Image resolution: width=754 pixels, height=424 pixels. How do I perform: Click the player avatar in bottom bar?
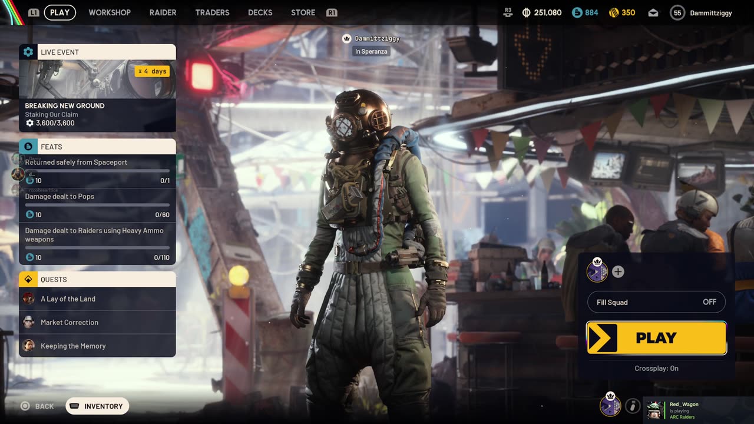610,405
